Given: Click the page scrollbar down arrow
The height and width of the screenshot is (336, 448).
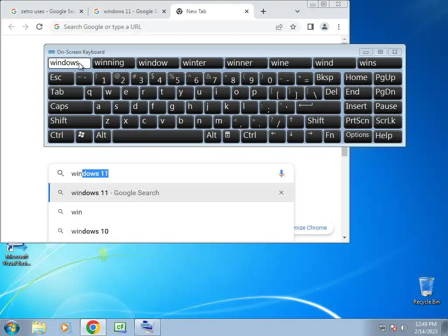Looking at the screenshot, I should (x=345, y=238).
